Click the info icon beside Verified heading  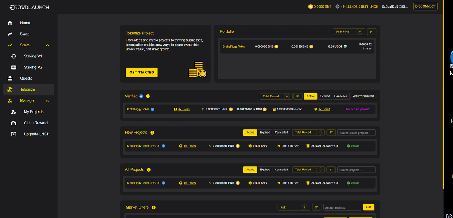tap(148, 96)
